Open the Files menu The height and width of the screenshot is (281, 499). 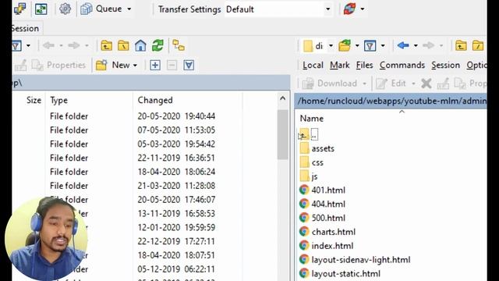[364, 66]
